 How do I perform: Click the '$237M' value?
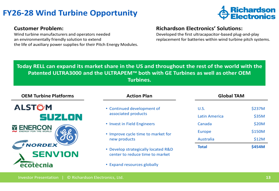[258, 108]
